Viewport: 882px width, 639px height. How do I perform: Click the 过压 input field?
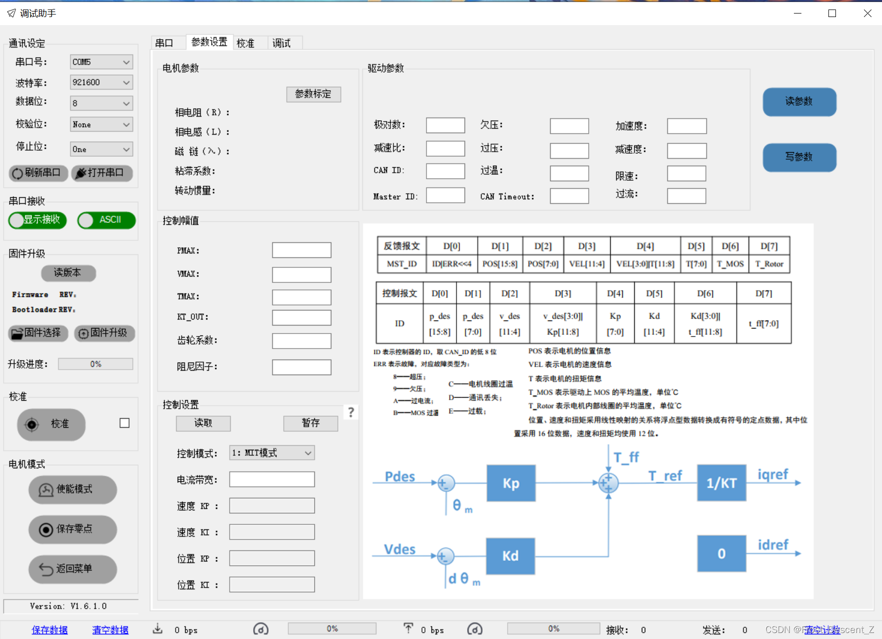(569, 151)
